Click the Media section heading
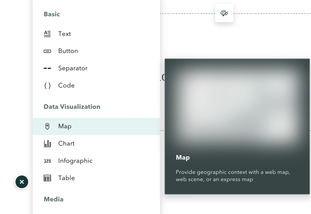 (x=53, y=199)
